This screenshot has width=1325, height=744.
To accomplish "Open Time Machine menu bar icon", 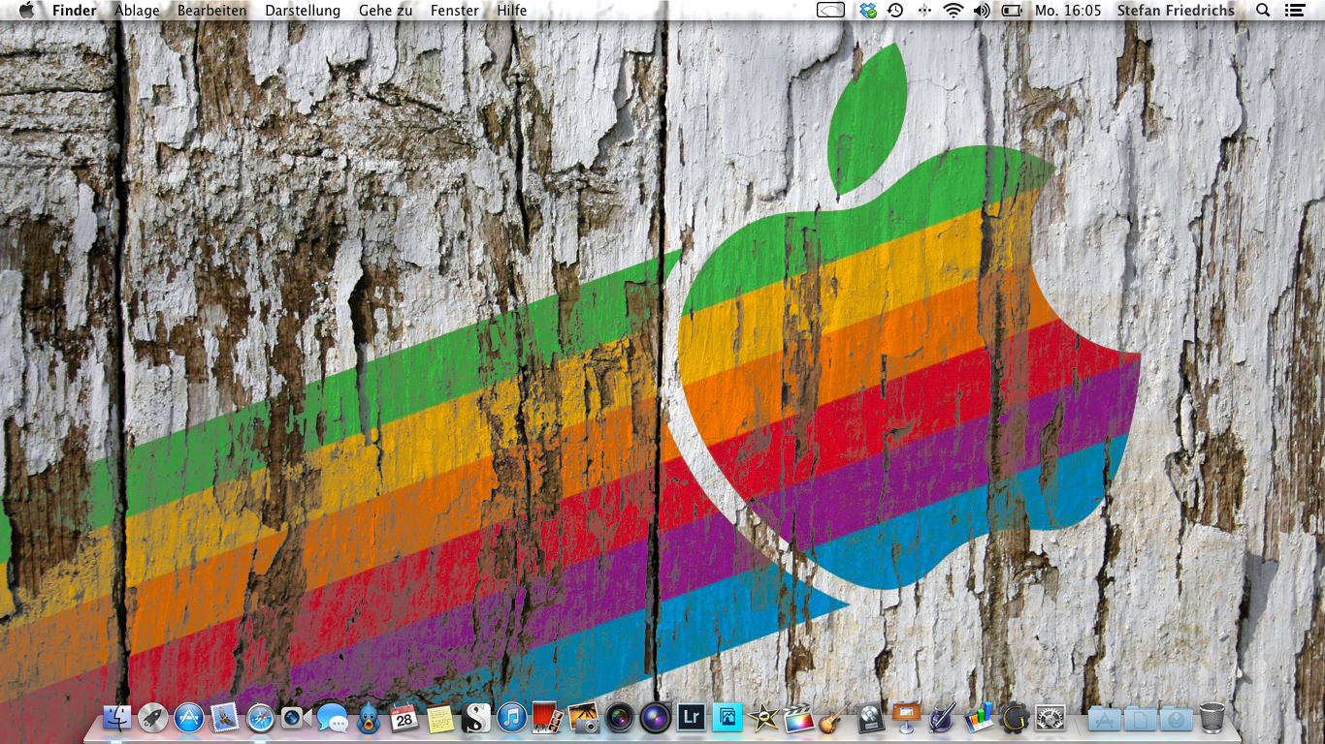I will [895, 10].
